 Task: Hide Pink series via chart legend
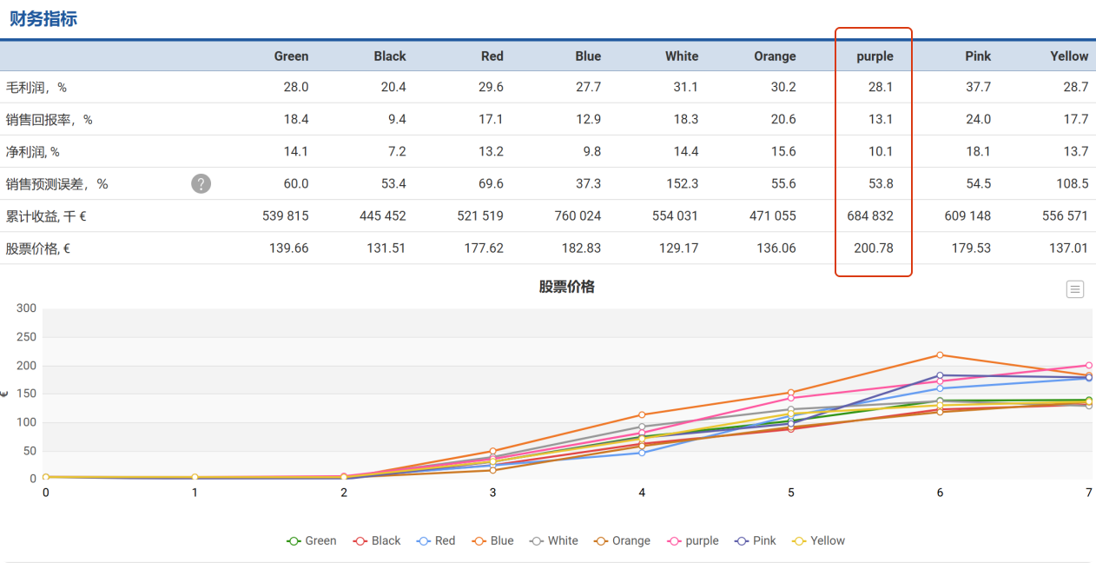(x=756, y=540)
